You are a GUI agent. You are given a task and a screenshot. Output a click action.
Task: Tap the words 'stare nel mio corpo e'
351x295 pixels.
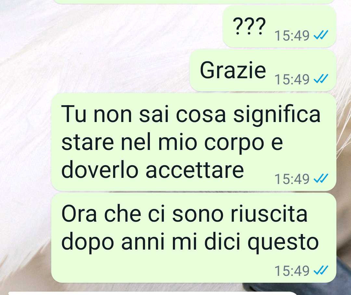tap(172, 142)
